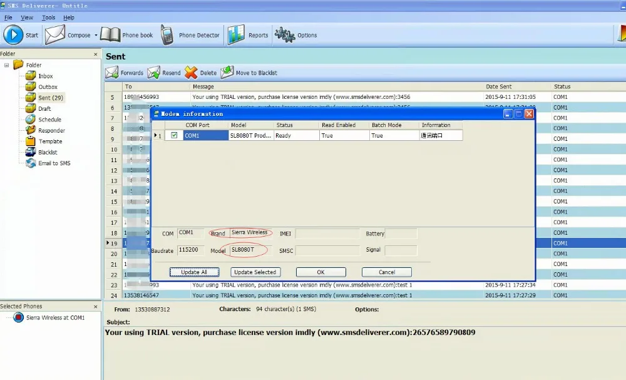Launch the Phone Detector tool
The width and height of the screenshot is (626, 380).
[167, 35]
